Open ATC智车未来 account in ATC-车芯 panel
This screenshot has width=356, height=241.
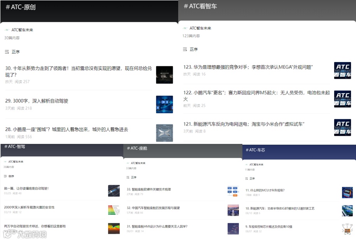tap(254, 165)
